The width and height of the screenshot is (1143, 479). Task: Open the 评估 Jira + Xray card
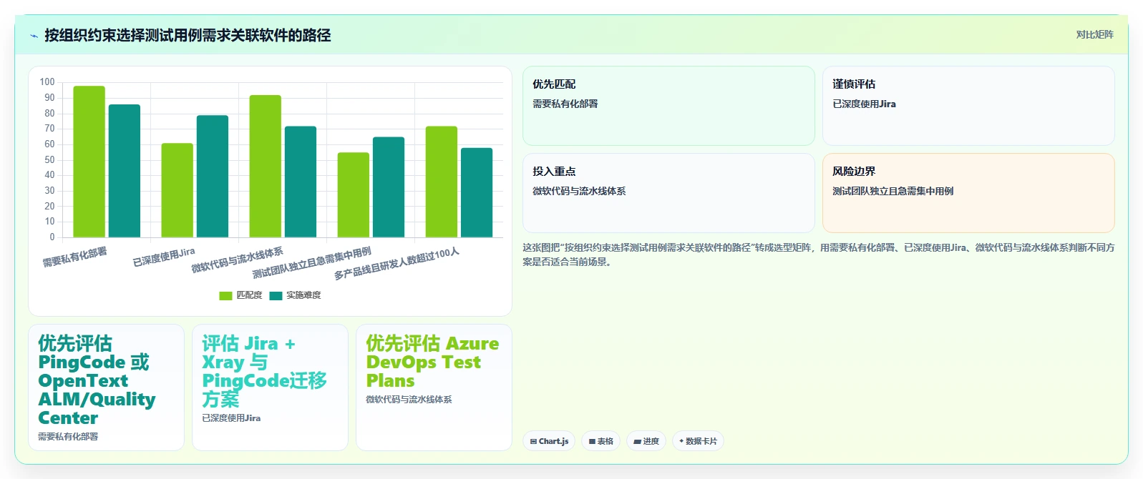270,387
